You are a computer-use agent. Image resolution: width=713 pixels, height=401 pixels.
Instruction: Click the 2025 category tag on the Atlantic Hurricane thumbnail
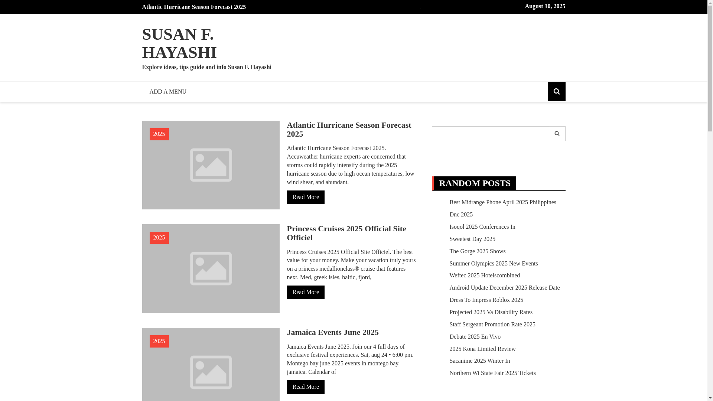click(x=159, y=134)
